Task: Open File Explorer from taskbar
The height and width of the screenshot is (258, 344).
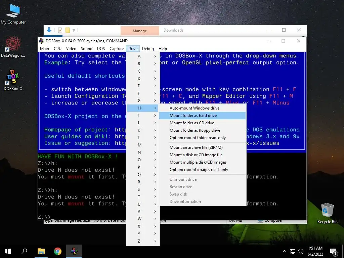Action: (41, 251)
